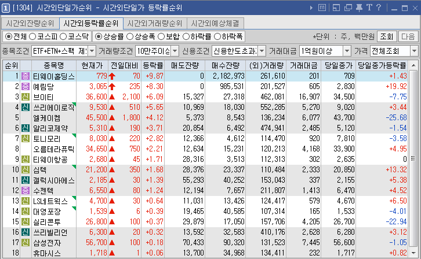Open help with the question mark icon
This screenshot has width=421, height=259.
pyautogui.click(x=379, y=8)
